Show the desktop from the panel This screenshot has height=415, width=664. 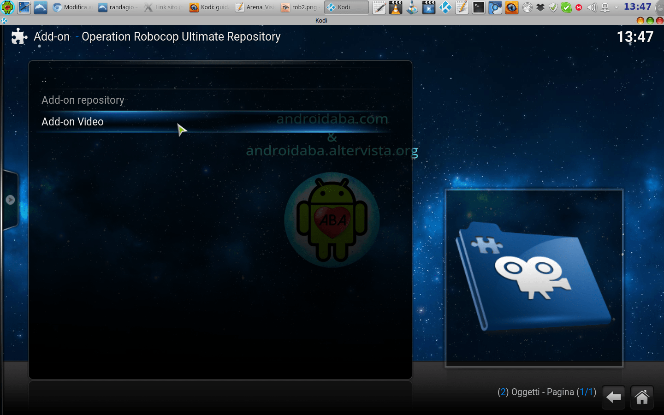[x=24, y=7]
